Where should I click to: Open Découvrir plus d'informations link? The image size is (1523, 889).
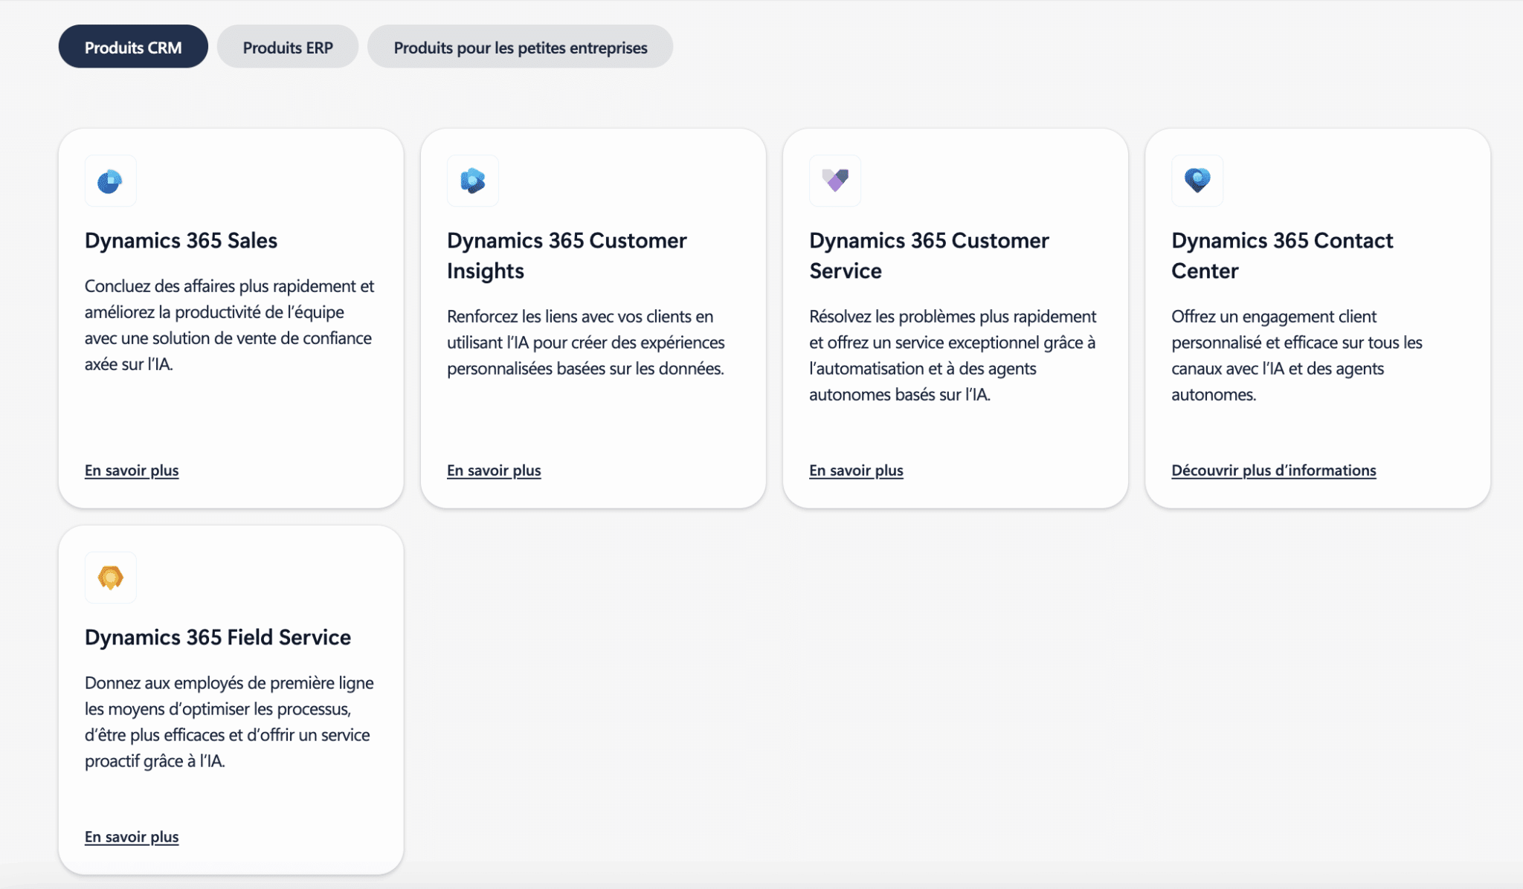tap(1273, 471)
